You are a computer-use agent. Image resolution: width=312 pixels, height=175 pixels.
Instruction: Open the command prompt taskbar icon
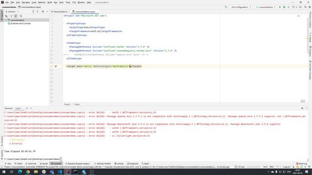(x=76, y=172)
